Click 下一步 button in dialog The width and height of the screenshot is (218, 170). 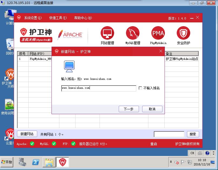pyautogui.click(x=129, y=109)
